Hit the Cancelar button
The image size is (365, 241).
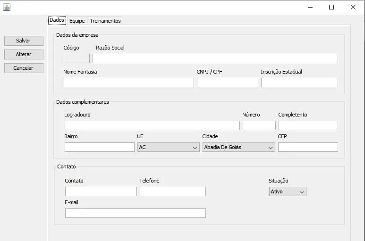click(24, 68)
